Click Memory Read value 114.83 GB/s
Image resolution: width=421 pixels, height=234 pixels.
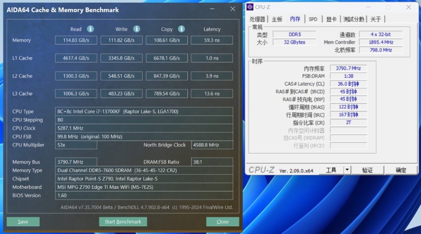tap(76, 40)
